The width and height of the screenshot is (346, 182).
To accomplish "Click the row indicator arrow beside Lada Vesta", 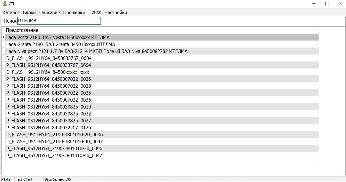I will click(x=3, y=37).
